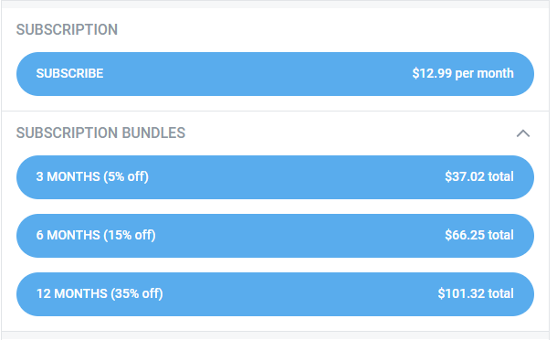
Task: Click the "(15% off)" discount label
Action: coord(130,236)
